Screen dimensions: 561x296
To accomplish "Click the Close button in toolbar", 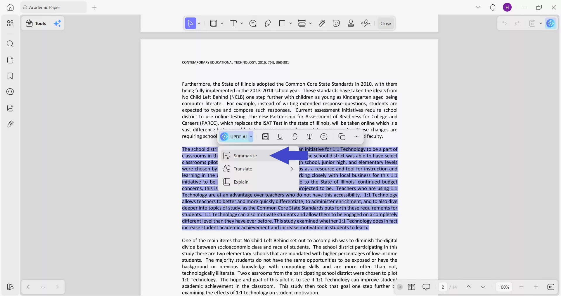I will pos(386,23).
